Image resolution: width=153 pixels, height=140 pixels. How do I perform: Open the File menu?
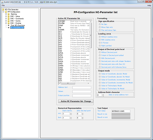3,5
